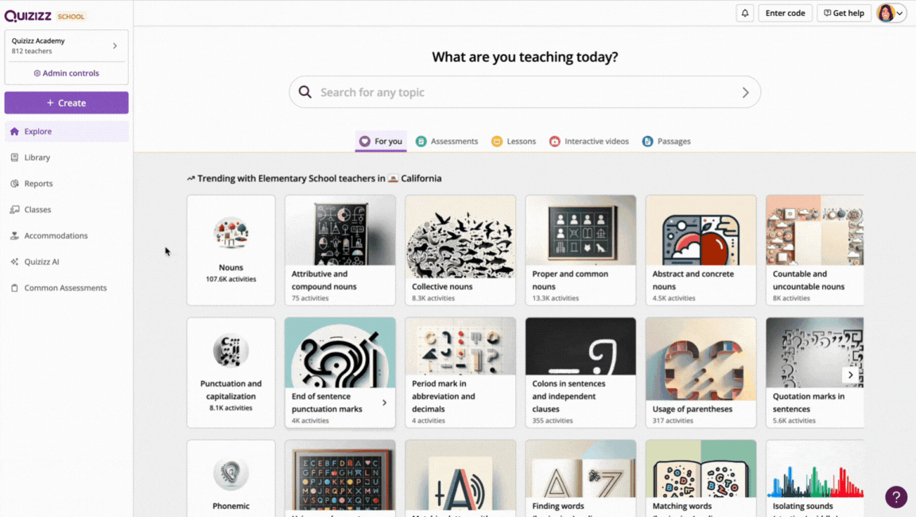The height and width of the screenshot is (517, 916).
Task: Click the search bar submit arrow
Action: click(745, 92)
